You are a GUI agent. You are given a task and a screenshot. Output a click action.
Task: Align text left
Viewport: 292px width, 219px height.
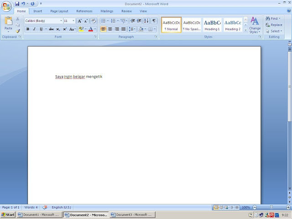point(104,29)
